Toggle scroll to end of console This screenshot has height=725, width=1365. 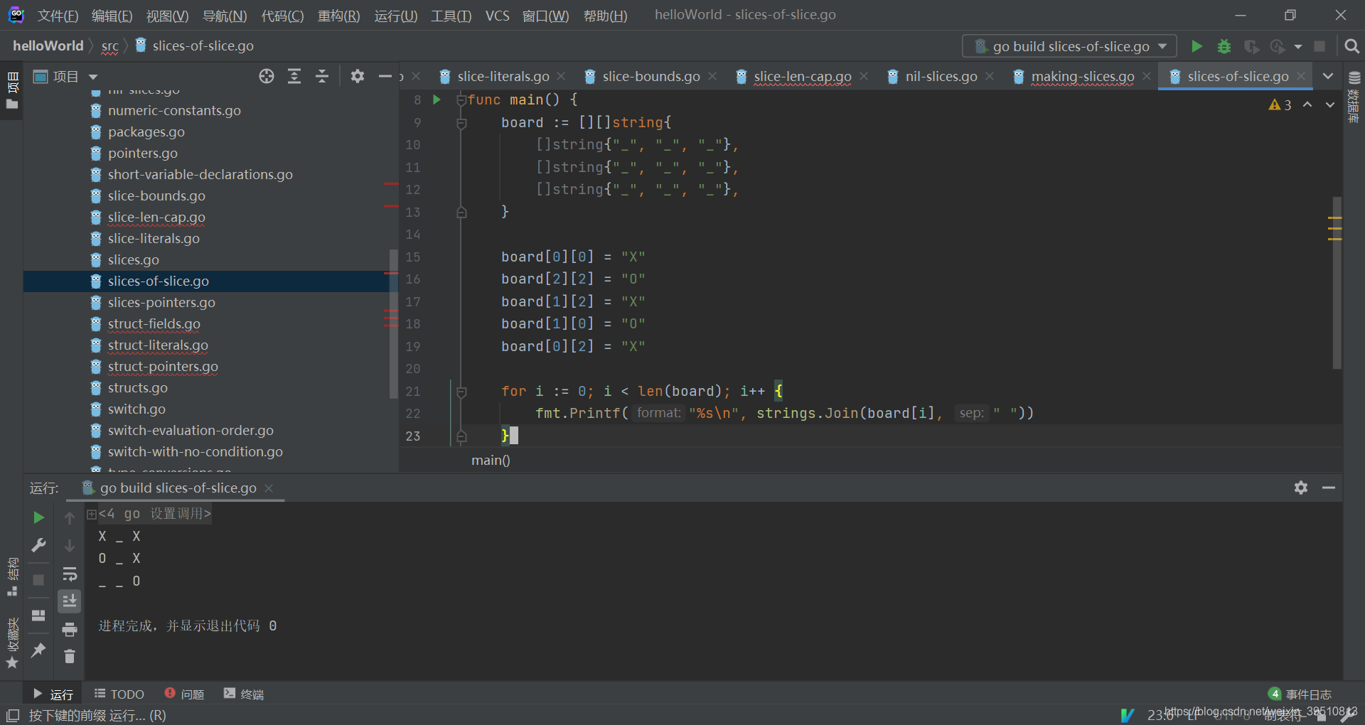coord(70,601)
